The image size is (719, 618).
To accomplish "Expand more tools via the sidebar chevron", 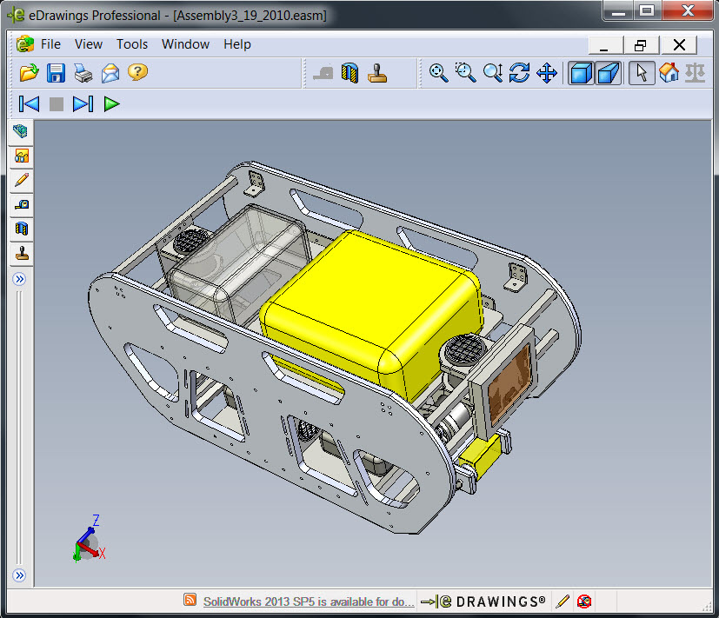I will point(20,278).
